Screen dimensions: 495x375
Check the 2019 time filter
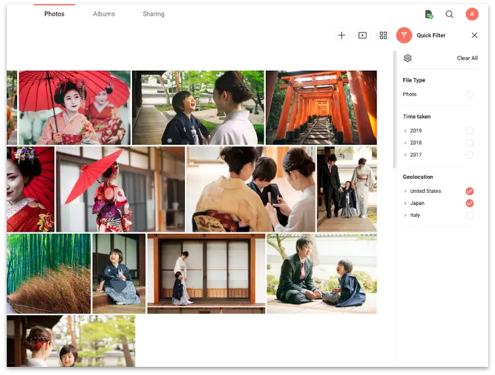(469, 131)
